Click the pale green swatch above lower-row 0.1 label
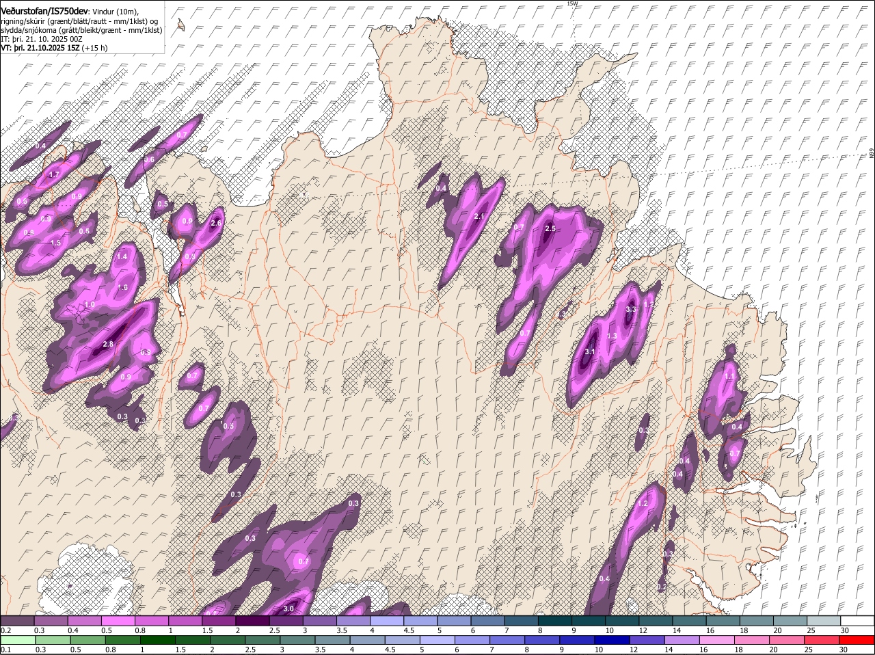Image resolution: width=875 pixels, height=655 pixels. [18, 641]
